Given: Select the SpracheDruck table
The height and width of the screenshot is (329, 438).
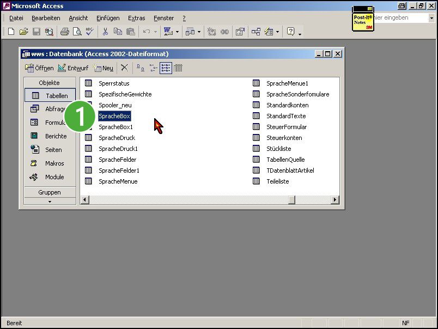Looking at the screenshot, I should [x=117, y=138].
